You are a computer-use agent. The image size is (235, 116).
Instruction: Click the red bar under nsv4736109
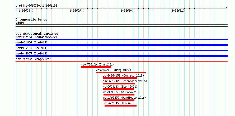[96, 67]
